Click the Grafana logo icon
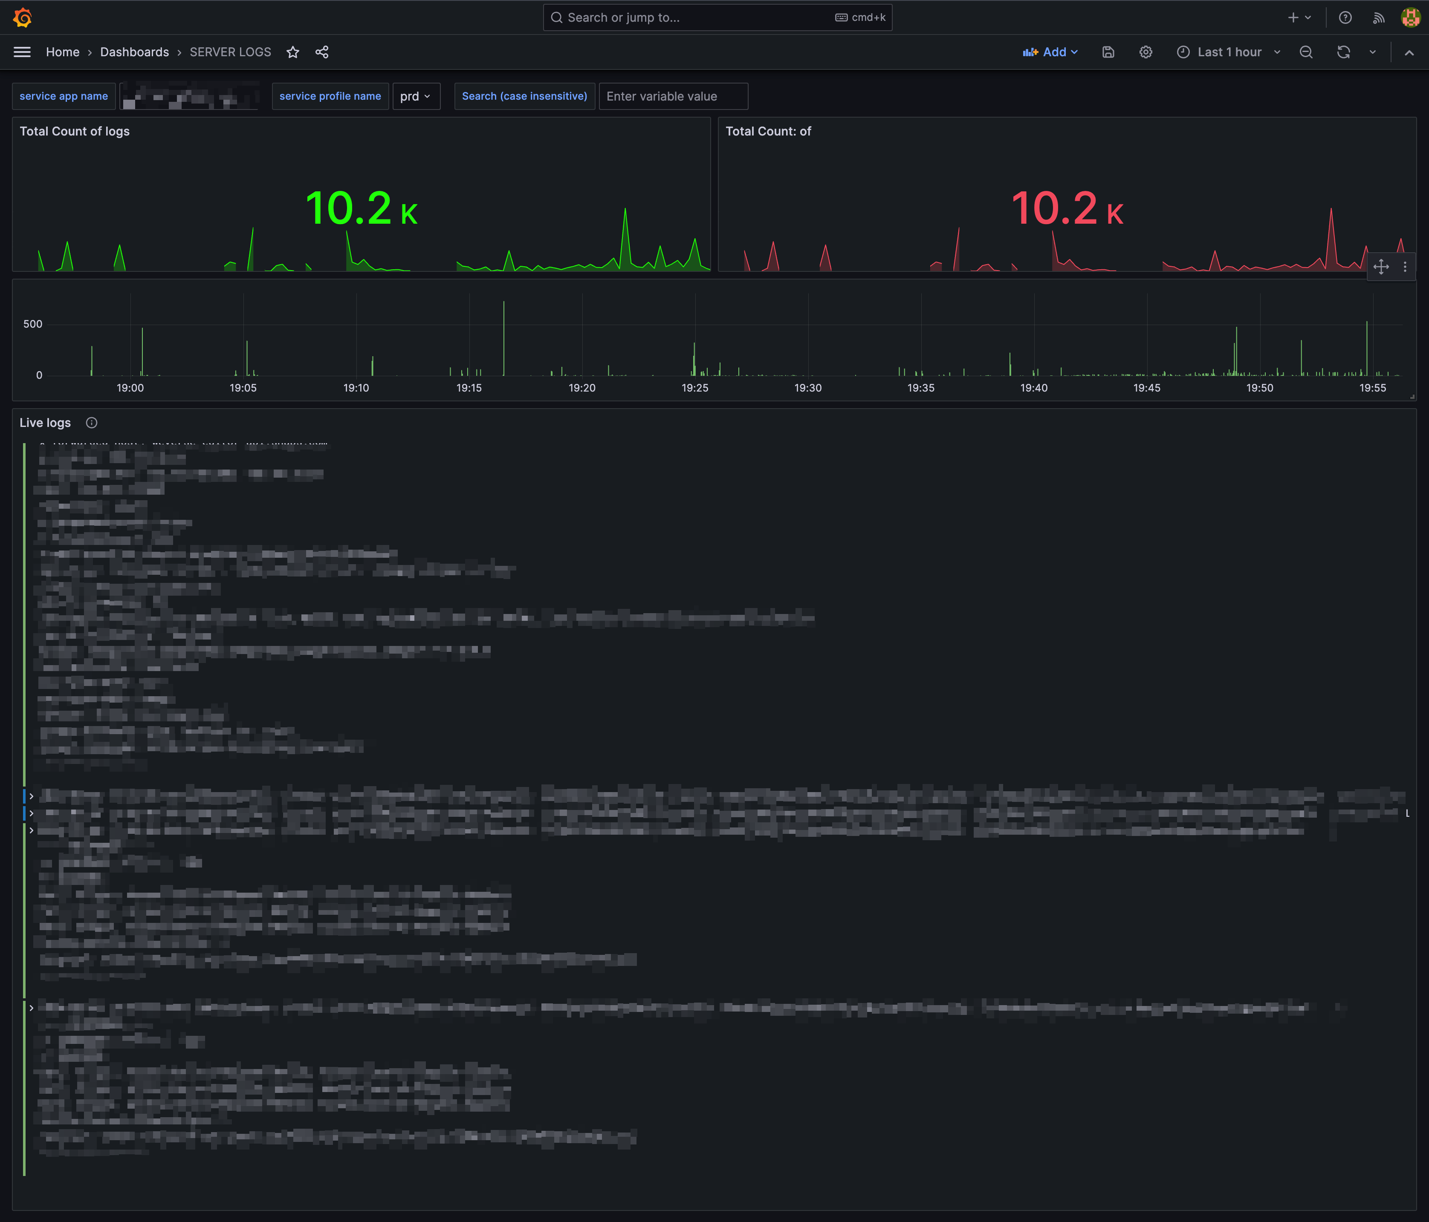The width and height of the screenshot is (1429, 1222). (x=22, y=17)
